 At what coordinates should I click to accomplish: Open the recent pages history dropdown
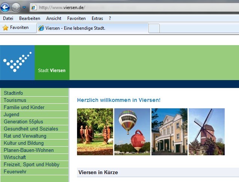pos(24,8)
